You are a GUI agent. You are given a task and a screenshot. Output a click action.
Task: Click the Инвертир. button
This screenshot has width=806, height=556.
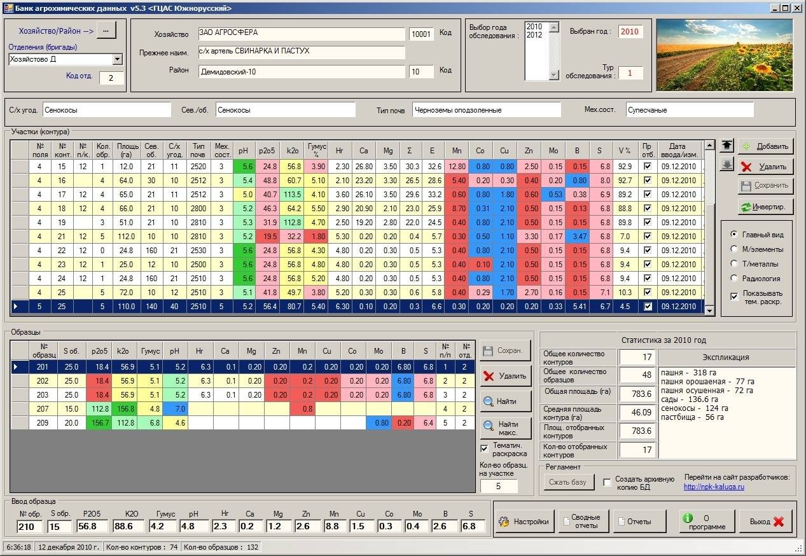tap(766, 206)
